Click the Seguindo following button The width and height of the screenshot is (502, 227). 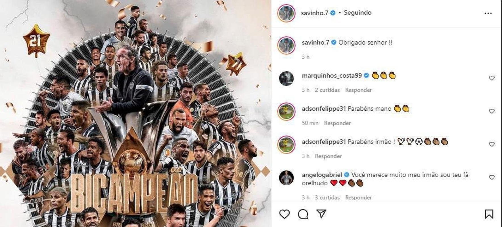click(x=357, y=12)
